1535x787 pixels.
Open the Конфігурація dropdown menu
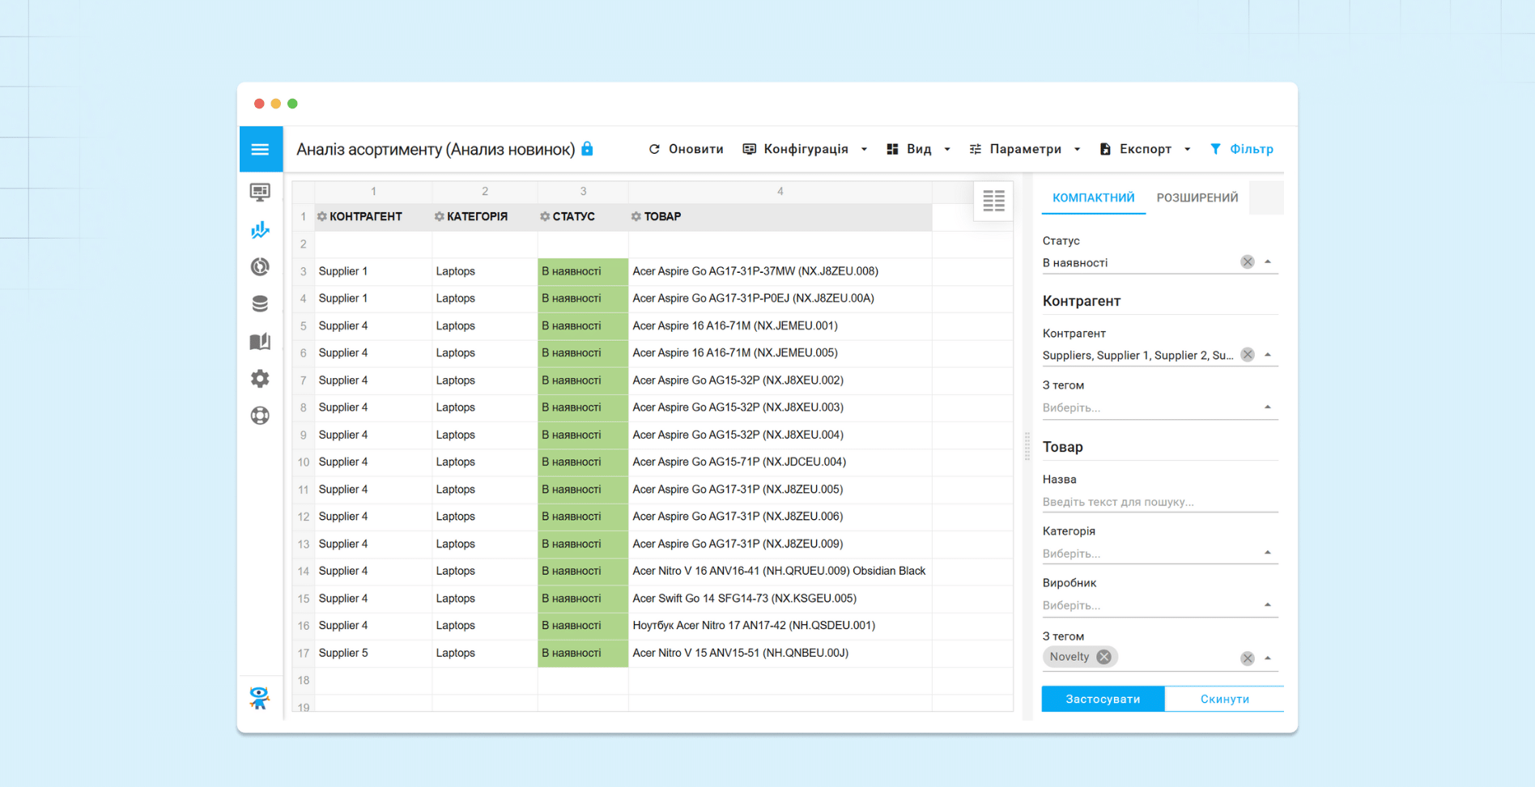click(x=805, y=149)
